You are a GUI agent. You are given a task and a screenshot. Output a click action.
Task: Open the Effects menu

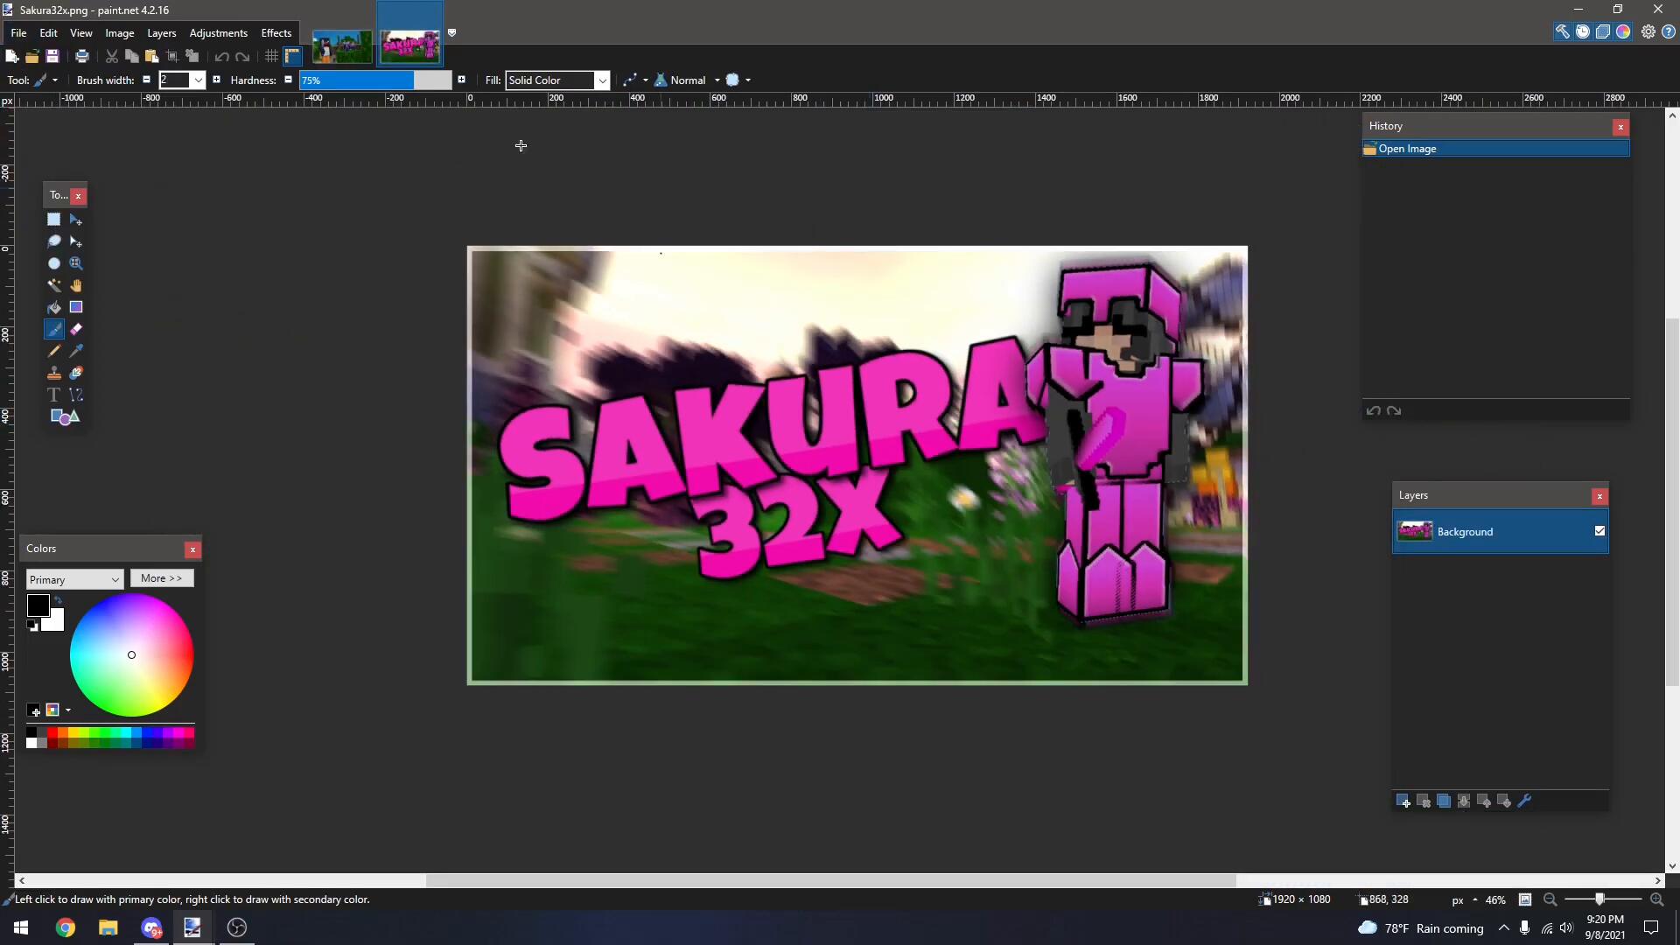click(x=276, y=32)
